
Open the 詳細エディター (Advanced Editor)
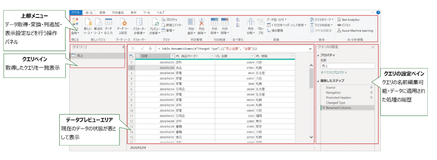[x=172, y=25]
